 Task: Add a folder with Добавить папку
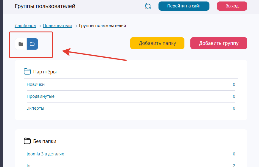(x=157, y=43)
